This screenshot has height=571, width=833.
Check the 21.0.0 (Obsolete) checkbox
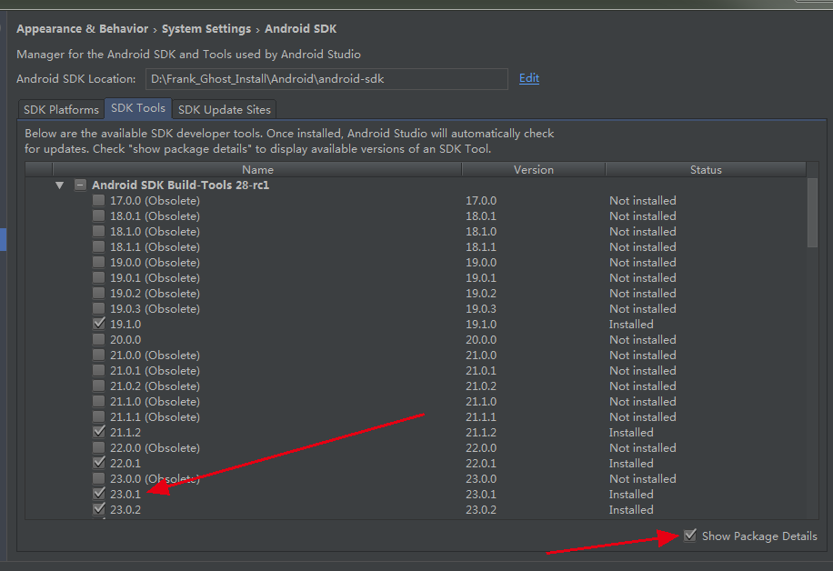click(99, 355)
